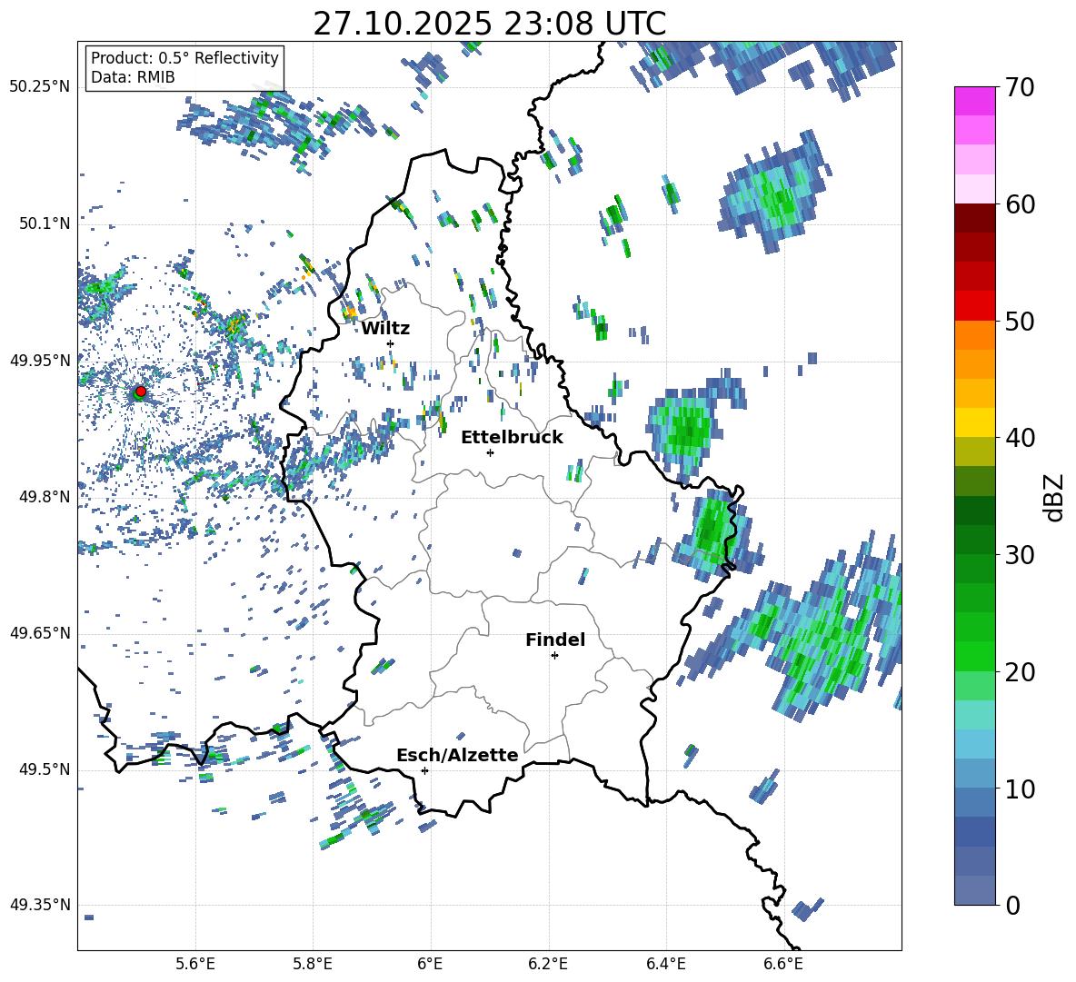Click the timestamp title 27.10.2025 23:08 UTC
This screenshot has width=1076, height=982.
(x=489, y=24)
